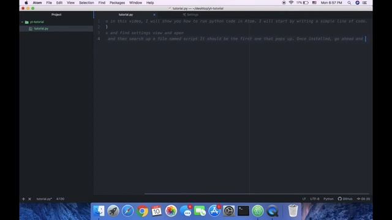Open the Selection menu
The height and width of the screenshot is (220, 392).
[86, 2]
